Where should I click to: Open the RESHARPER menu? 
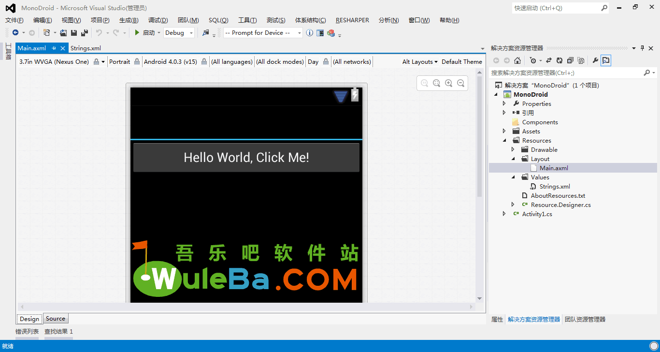352,20
